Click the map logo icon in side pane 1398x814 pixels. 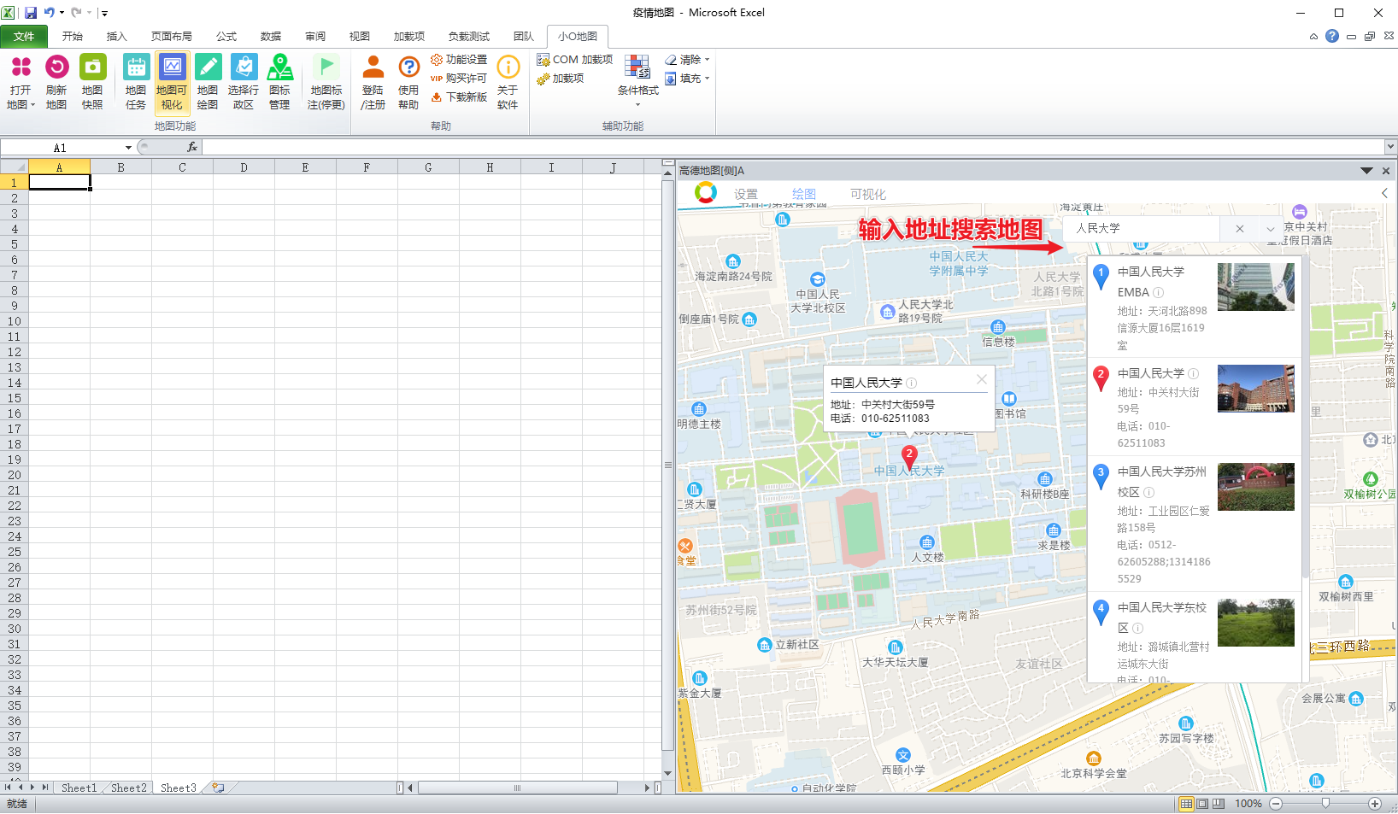click(x=706, y=193)
